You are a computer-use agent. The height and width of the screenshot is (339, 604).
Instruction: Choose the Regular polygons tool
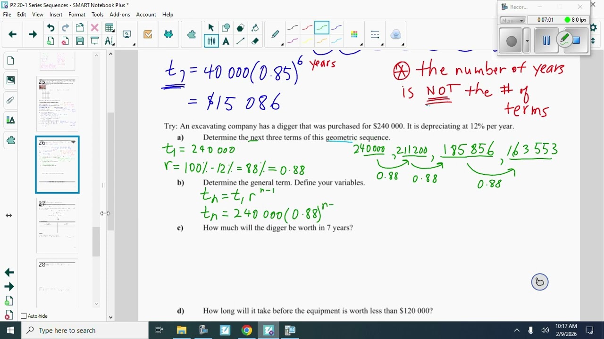pos(241,28)
